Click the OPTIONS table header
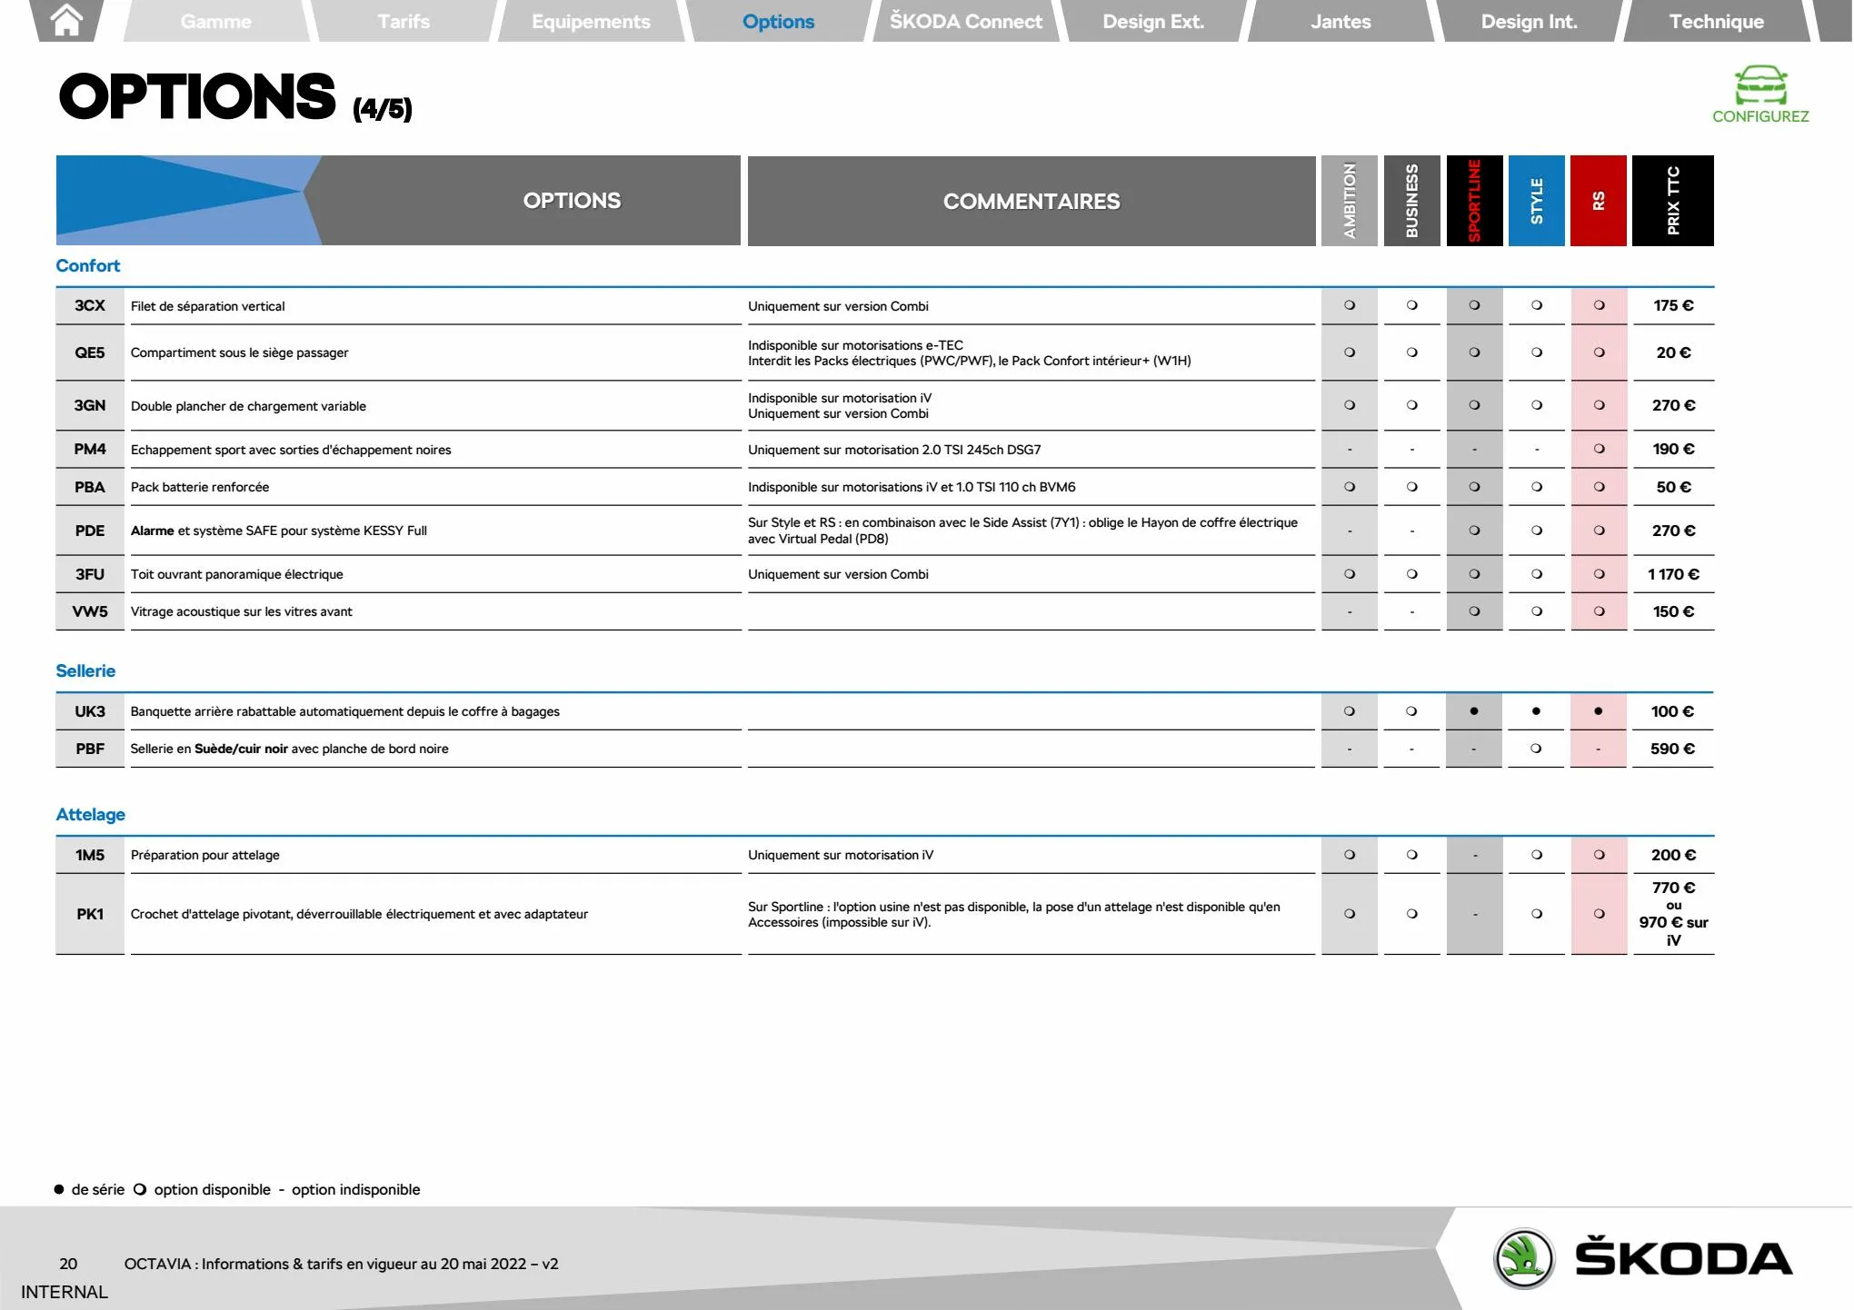The width and height of the screenshot is (1854, 1310). [572, 201]
